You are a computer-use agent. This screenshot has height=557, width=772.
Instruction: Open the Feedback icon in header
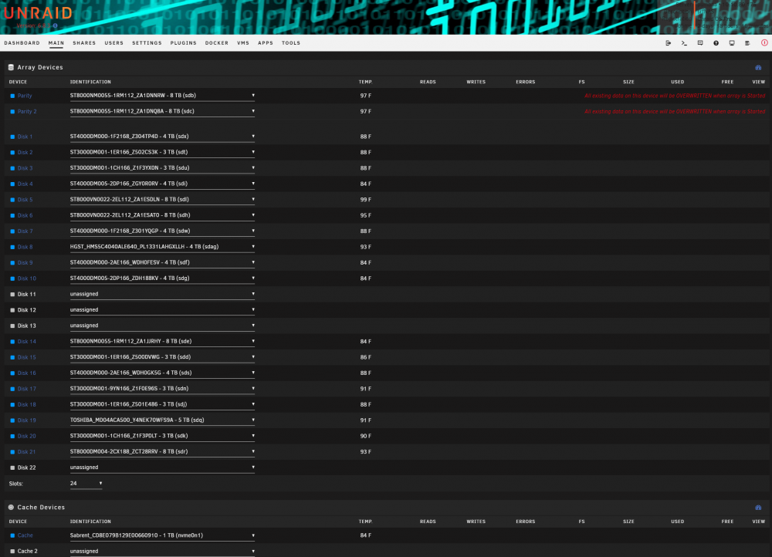click(700, 43)
